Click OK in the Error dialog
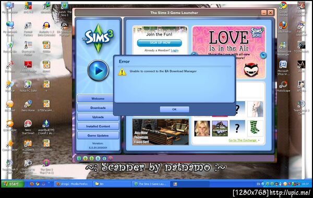This screenshot has height=198, width=313. 174,109
